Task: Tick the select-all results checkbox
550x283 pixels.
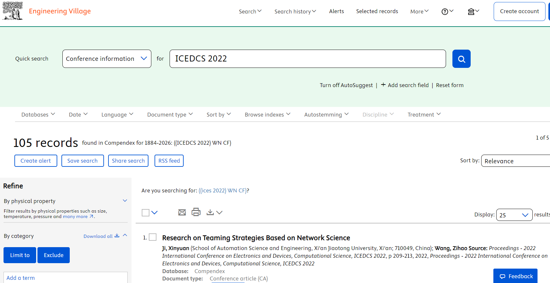Action: click(146, 213)
